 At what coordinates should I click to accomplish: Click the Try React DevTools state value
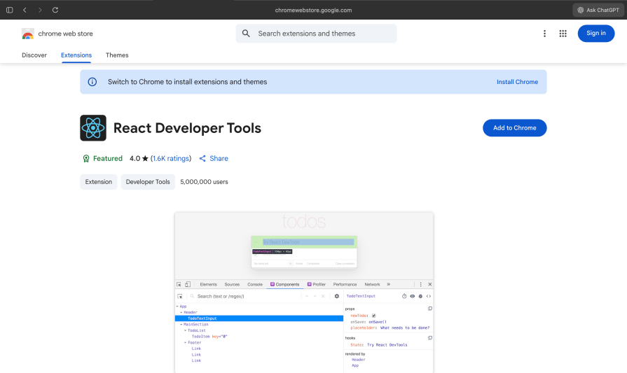pyautogui.click(x=387, y=344)
